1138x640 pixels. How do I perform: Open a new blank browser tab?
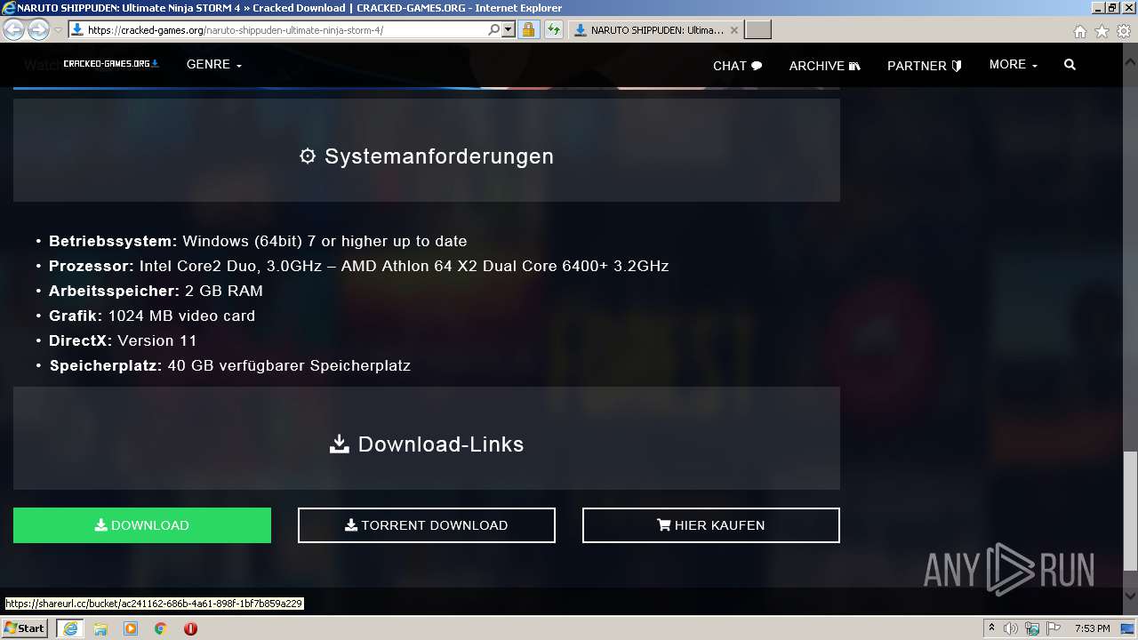tap(757, 30)
